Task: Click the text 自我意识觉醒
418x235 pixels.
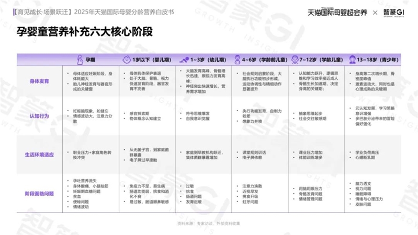Action: coord(198,119)
